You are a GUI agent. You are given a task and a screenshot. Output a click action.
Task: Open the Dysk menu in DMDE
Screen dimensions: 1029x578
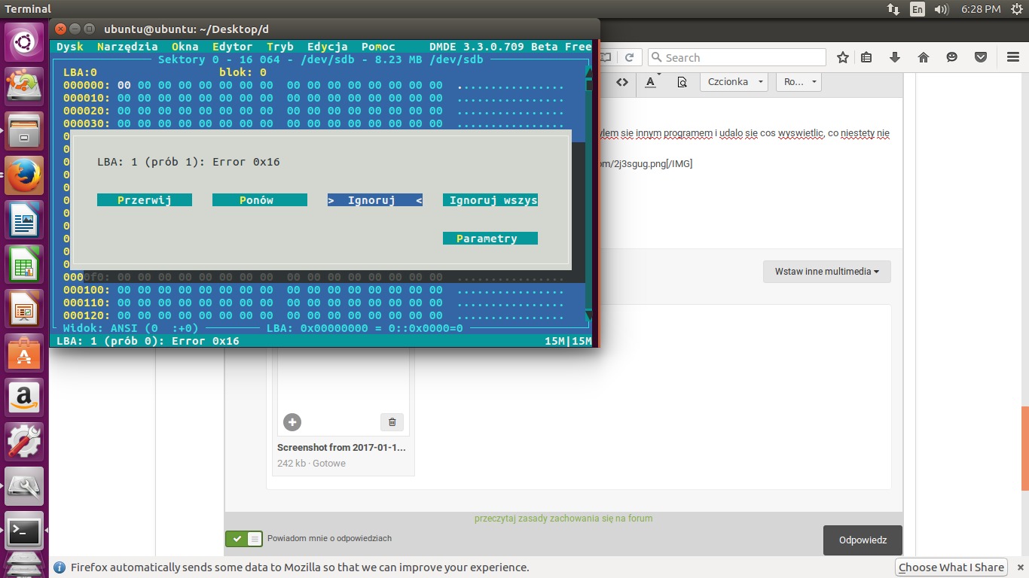(70, 47)
